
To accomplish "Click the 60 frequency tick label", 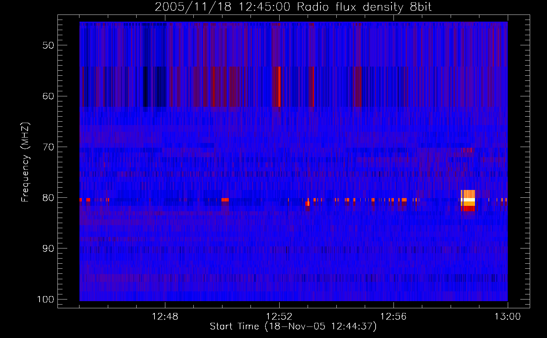I will pyautogui.click(x=48, y=96).
